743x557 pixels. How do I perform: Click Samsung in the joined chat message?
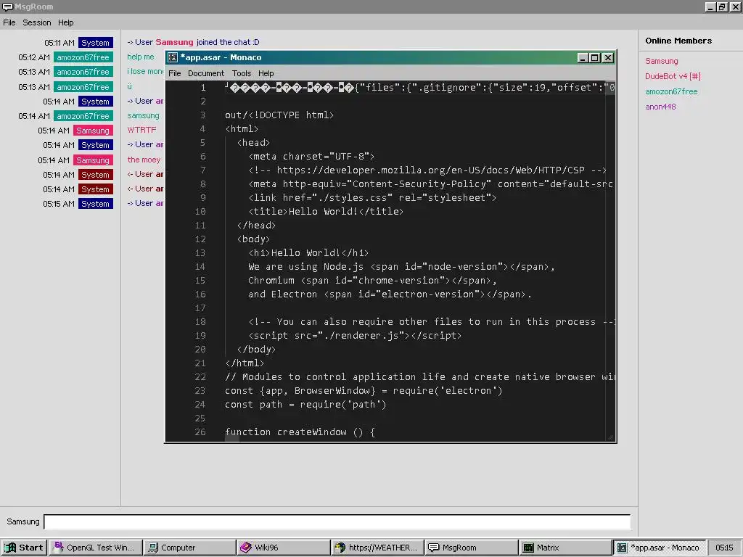tap(174, 42)
